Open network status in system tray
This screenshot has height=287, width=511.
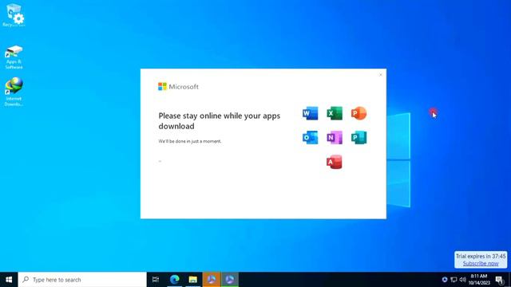click(454, 280)
